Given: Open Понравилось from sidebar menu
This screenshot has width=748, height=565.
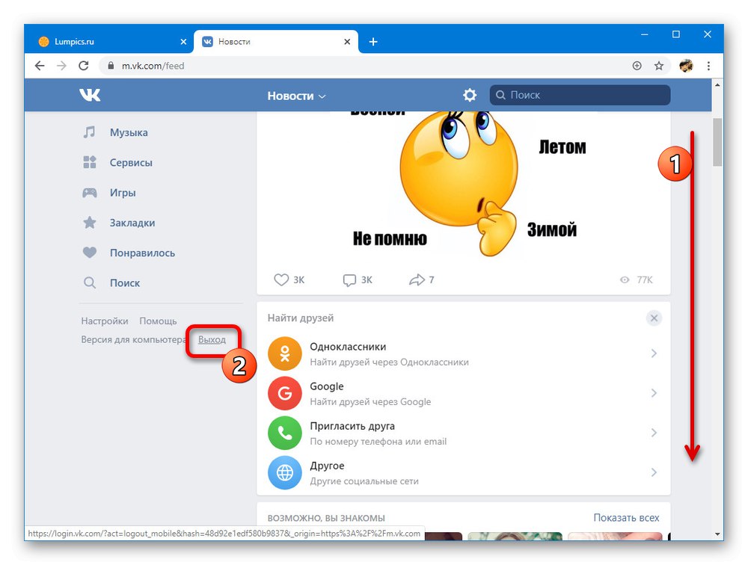Looking at the screenshot, I should click(x=142, y=253).
